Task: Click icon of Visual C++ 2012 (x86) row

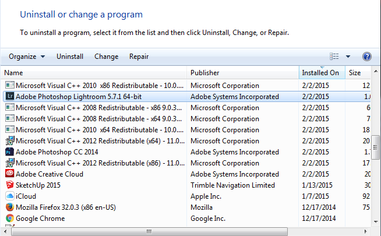Action: tap(10, 163)
